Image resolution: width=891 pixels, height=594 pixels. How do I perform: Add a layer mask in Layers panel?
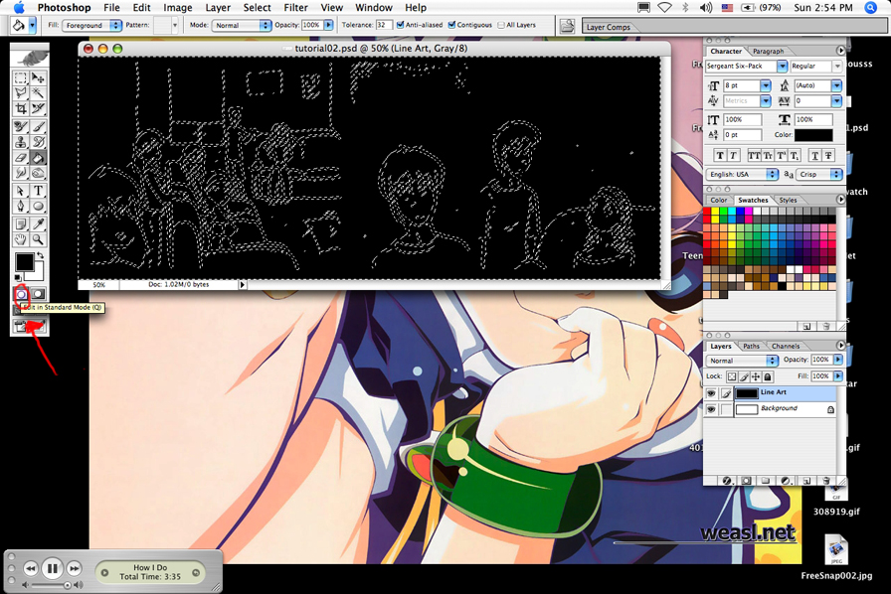(746, 481)
